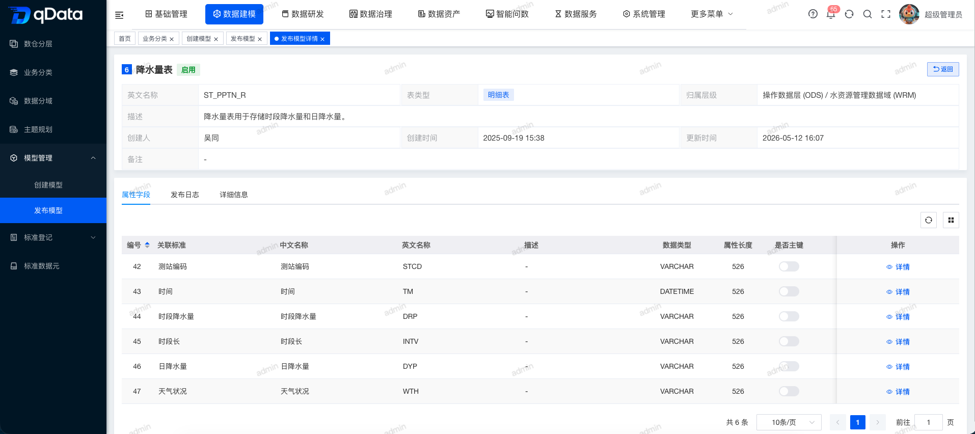Click the 明细表 table type tag

[x=499, y=95]
